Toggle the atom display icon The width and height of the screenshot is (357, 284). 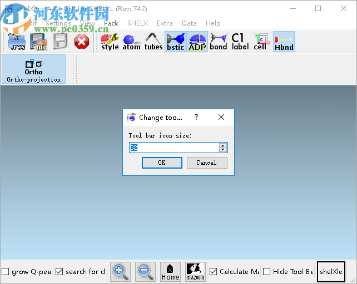pos(131,42)
